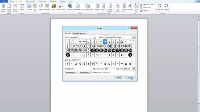Click the Symbol ribbon button

[x=166, y=7]
